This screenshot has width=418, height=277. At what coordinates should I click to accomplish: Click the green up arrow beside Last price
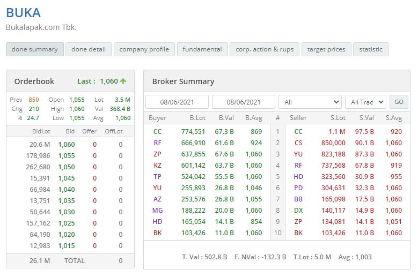tap(123, 81)
